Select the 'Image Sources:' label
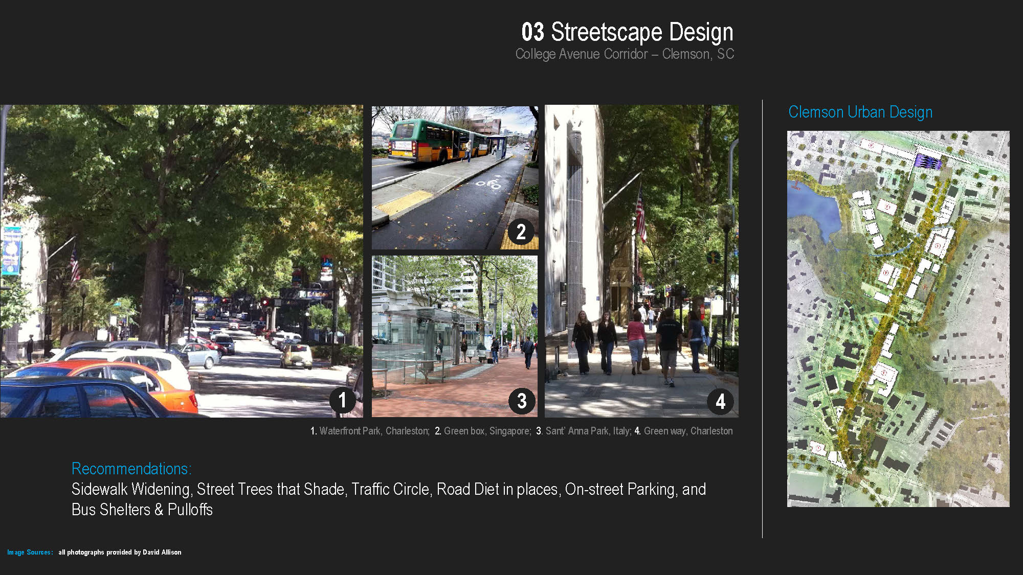The width and height of the screenshot is (1023, 575). [30, 552]
